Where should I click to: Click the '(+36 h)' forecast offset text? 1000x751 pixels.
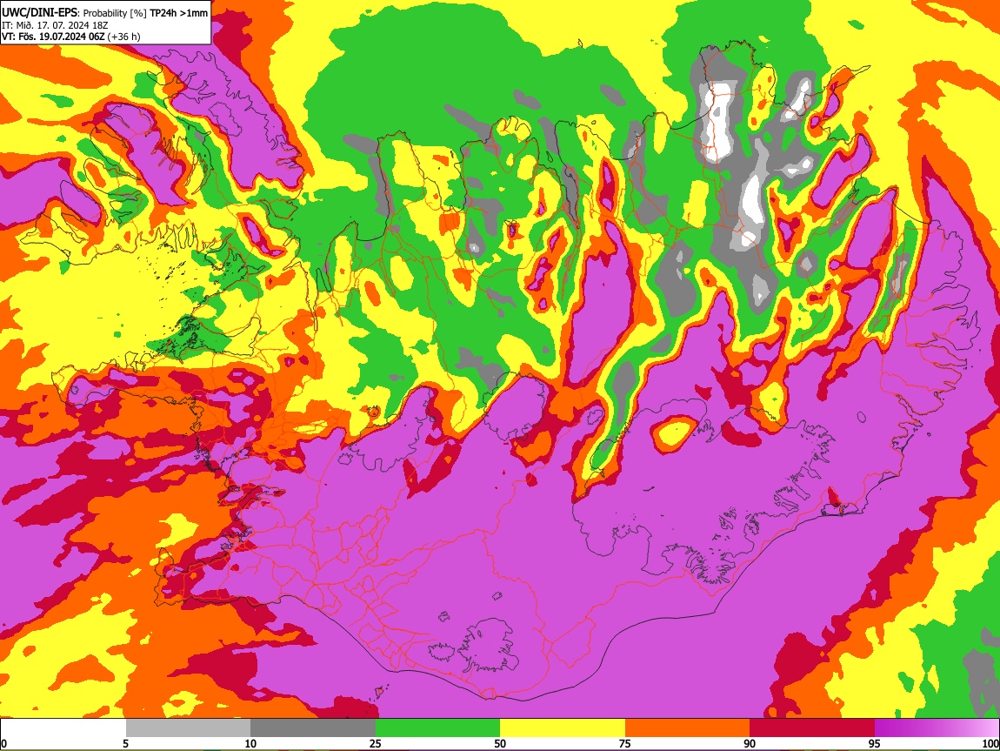(123, 37)
